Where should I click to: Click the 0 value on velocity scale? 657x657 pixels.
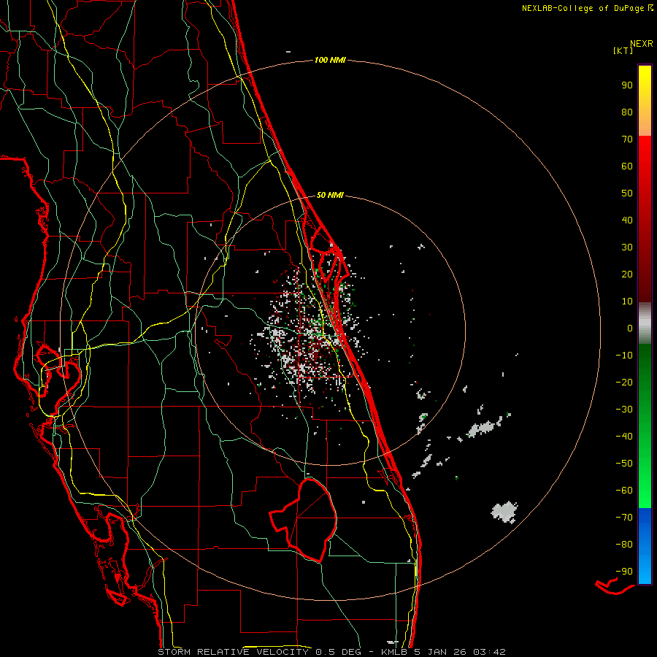pyautogui.click(x=630, y=328)
